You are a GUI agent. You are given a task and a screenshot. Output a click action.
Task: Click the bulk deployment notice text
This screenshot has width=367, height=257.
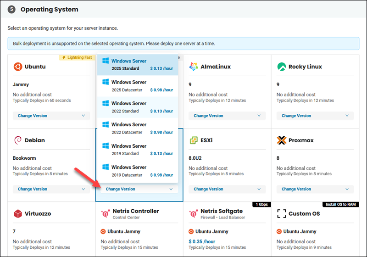click(114, 44)
